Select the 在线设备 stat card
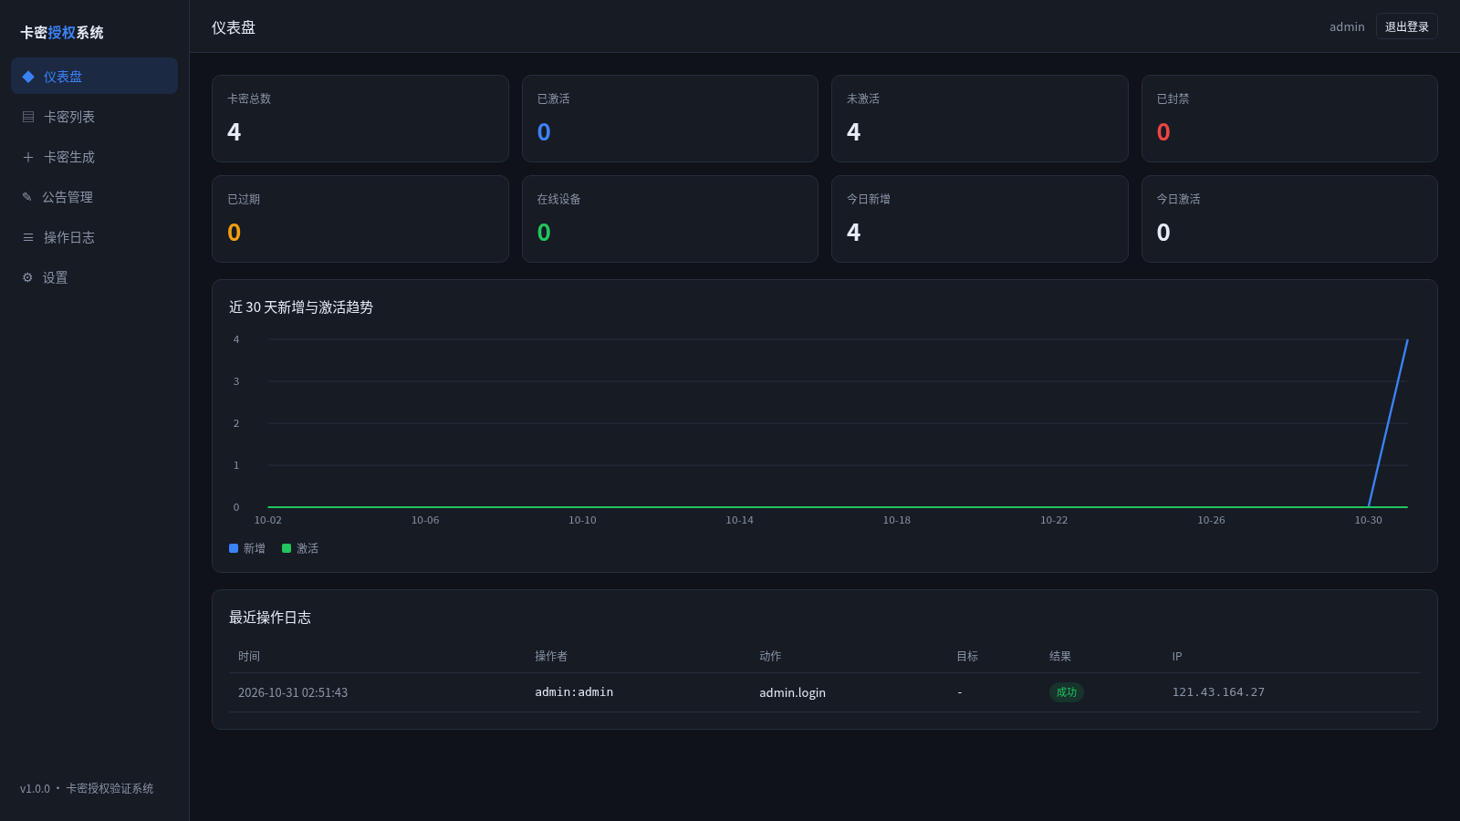The width and height of the screenshot is (1460, 821). click(x=670, y=219)
